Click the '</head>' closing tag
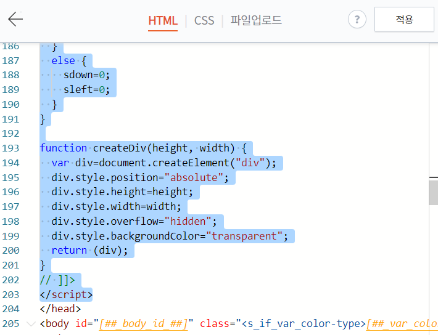 (60, 309)
